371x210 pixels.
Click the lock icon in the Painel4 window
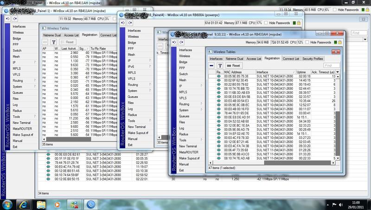(299, 23)
